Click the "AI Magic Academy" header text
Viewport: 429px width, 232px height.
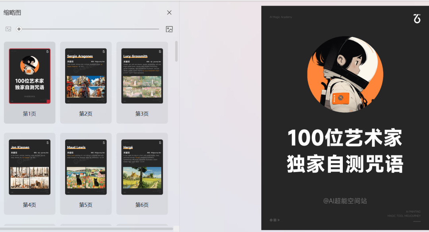[x=281, y=17]
